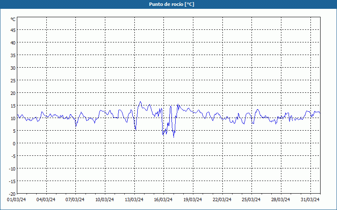Screen dimensions: 337x210
Task: Click the date label 01/03/24
Action: click(x=16, y=200)
